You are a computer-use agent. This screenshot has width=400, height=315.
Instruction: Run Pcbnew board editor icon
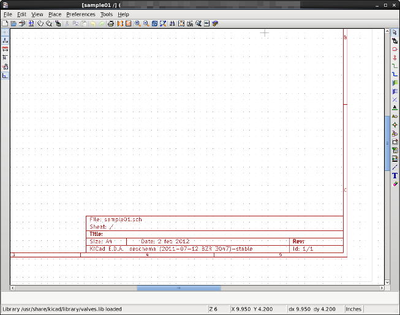[x=128, y=23]
